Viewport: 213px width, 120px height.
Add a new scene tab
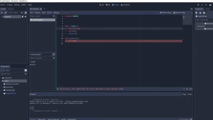coord(44,9)
